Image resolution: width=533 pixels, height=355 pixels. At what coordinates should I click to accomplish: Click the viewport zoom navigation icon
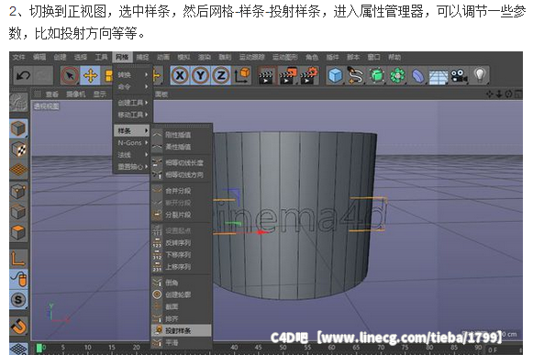(x=499, y=94)
